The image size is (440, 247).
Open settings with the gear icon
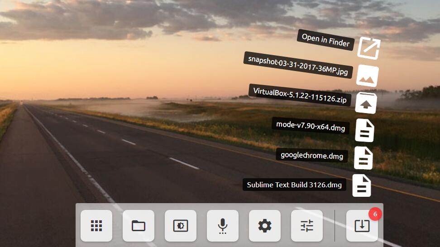pos(265,226)
